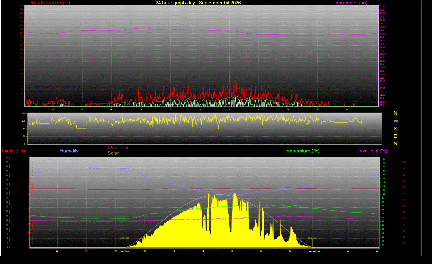Click '29.5' on the barometer axis
Image resolution: width=432 pixels, height=264 pixels.
pos(382,57)
